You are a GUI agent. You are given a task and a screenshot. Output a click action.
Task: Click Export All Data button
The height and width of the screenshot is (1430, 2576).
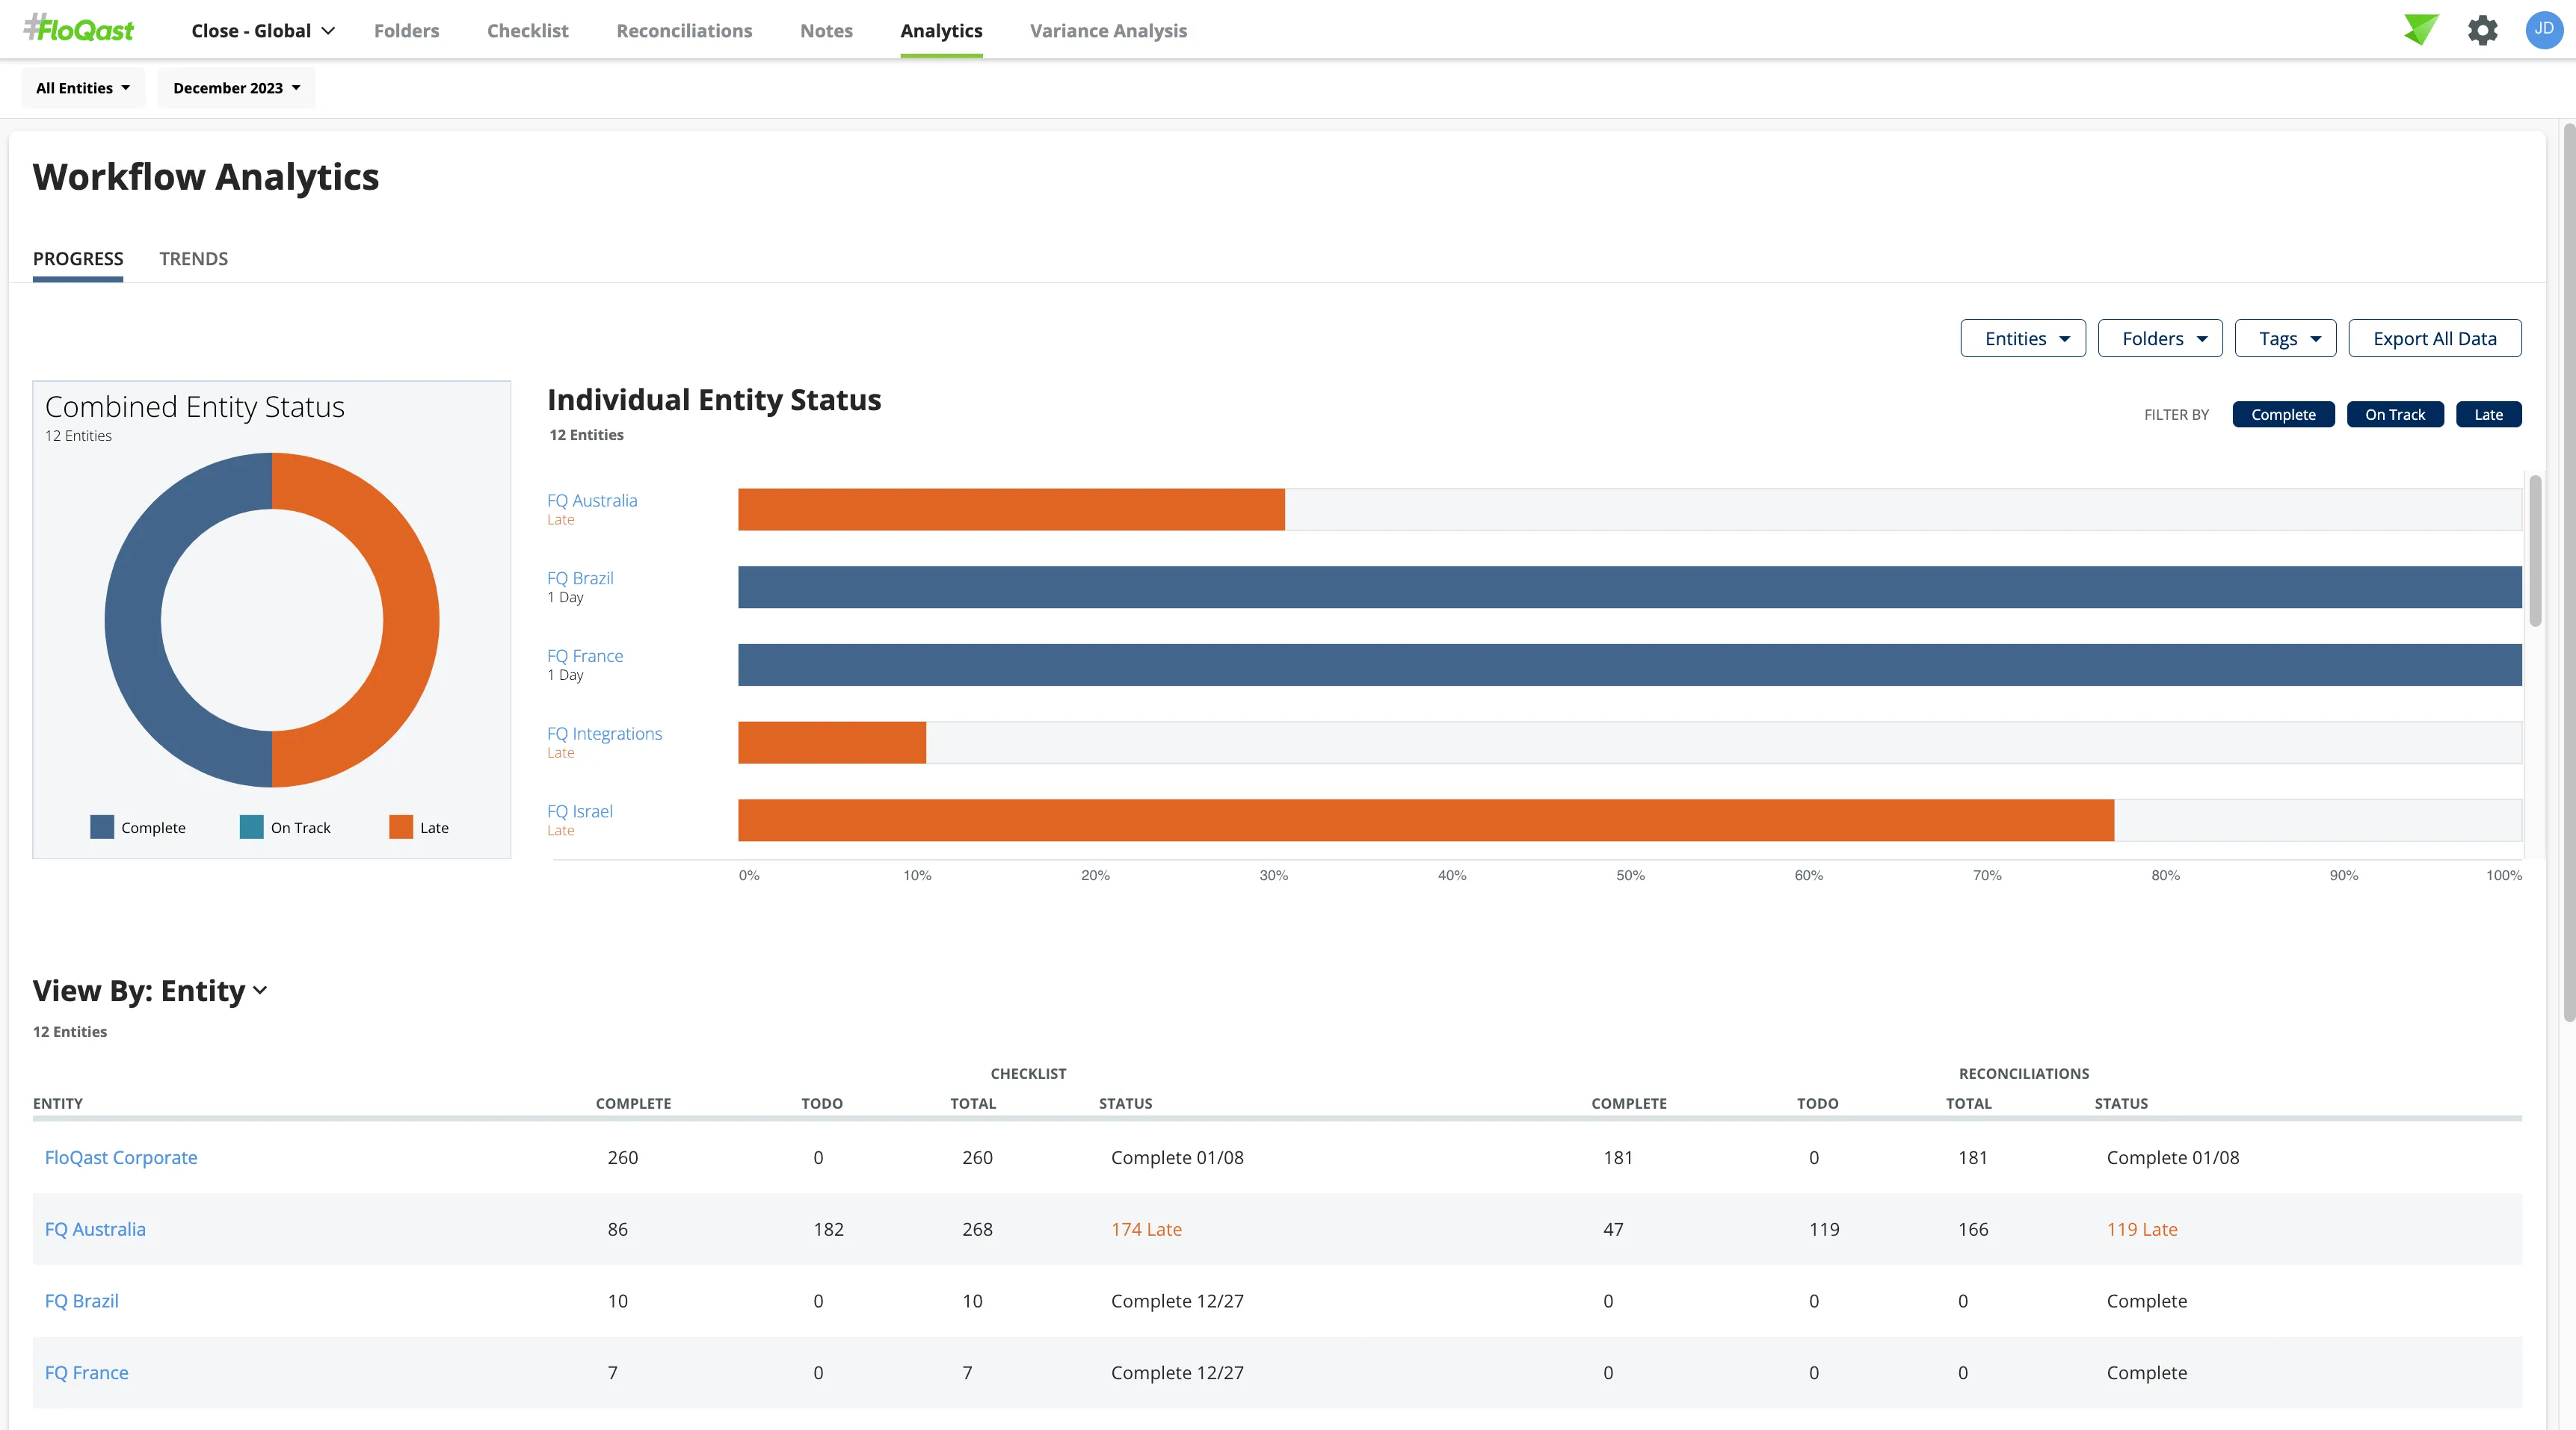(x=2434, y=338)
